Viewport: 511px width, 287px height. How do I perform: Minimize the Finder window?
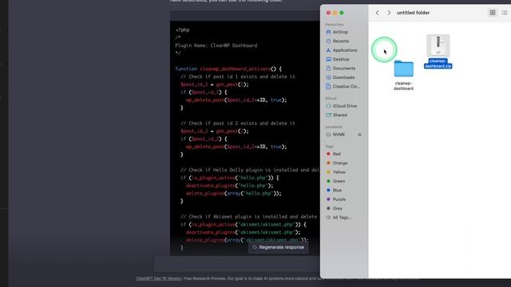tap(335, 13)
